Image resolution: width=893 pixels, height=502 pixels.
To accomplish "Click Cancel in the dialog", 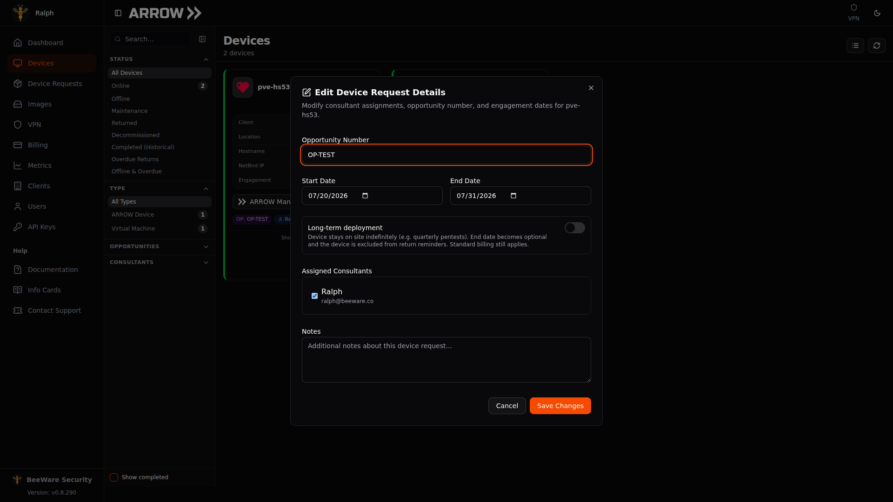I will (507, 406).
